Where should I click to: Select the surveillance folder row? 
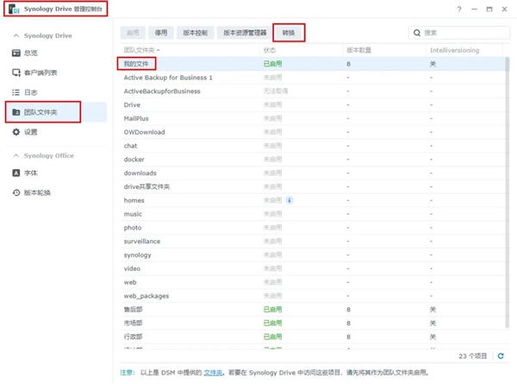pos(313,242)
